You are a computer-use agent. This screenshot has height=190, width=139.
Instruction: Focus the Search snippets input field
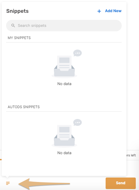64,26
